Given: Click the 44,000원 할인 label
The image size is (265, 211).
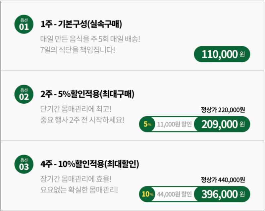Looking at the screenshot, I should (x=175, y=194).
